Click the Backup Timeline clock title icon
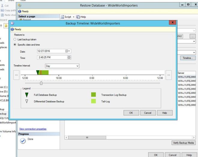Image resolution: width=198 pixels, height=157 pixels. tap(12, 23)
